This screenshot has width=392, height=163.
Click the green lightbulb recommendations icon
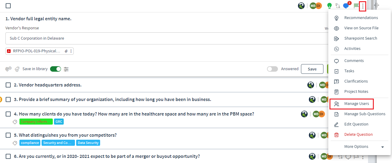(x=329, y=5)
